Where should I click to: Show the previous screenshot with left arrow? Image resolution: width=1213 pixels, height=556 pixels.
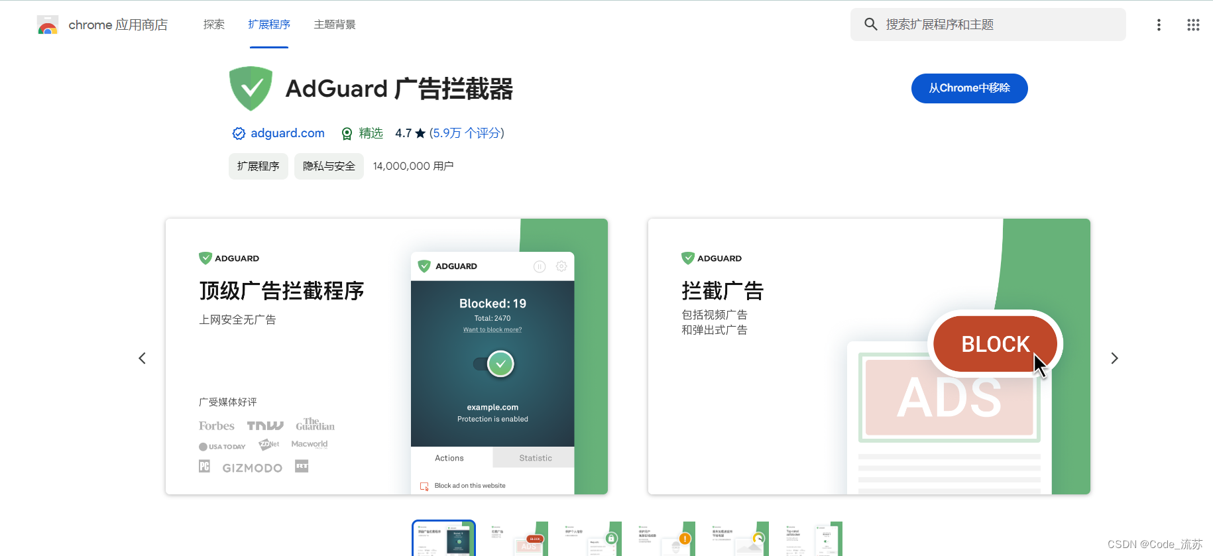142,359
